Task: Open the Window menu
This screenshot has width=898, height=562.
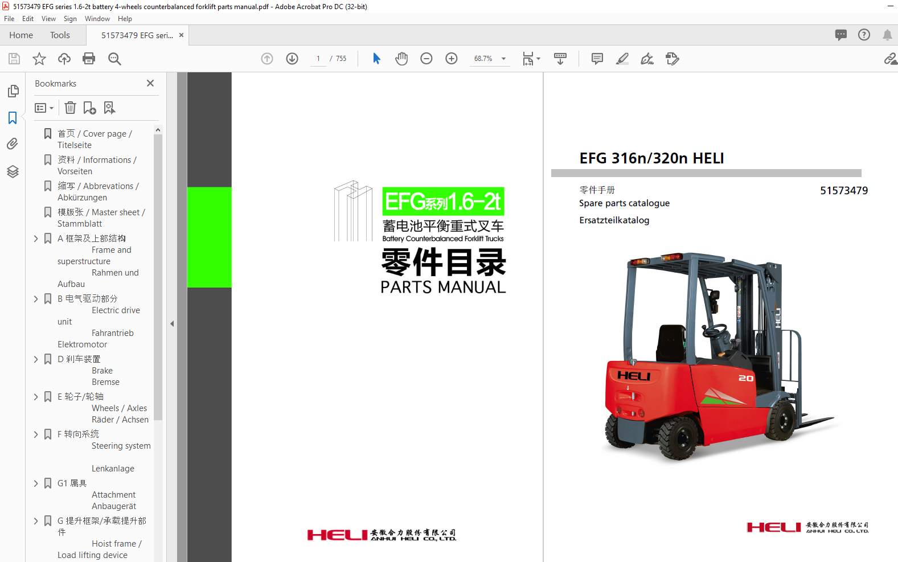Action: click(97, 19)
